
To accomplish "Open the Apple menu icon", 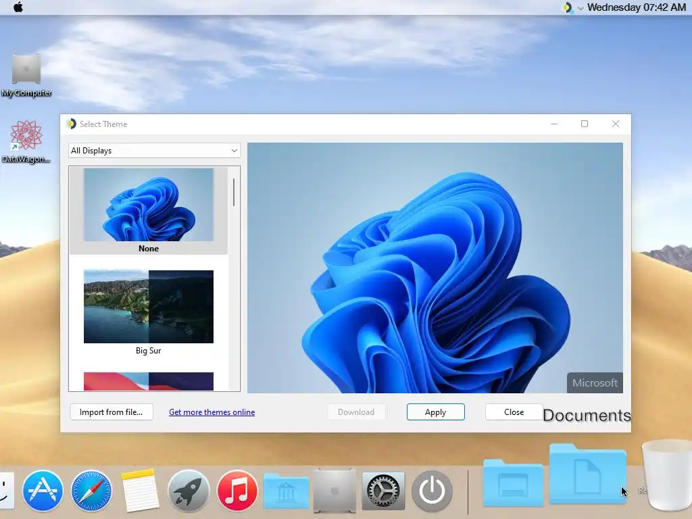I will click(18, 7).
